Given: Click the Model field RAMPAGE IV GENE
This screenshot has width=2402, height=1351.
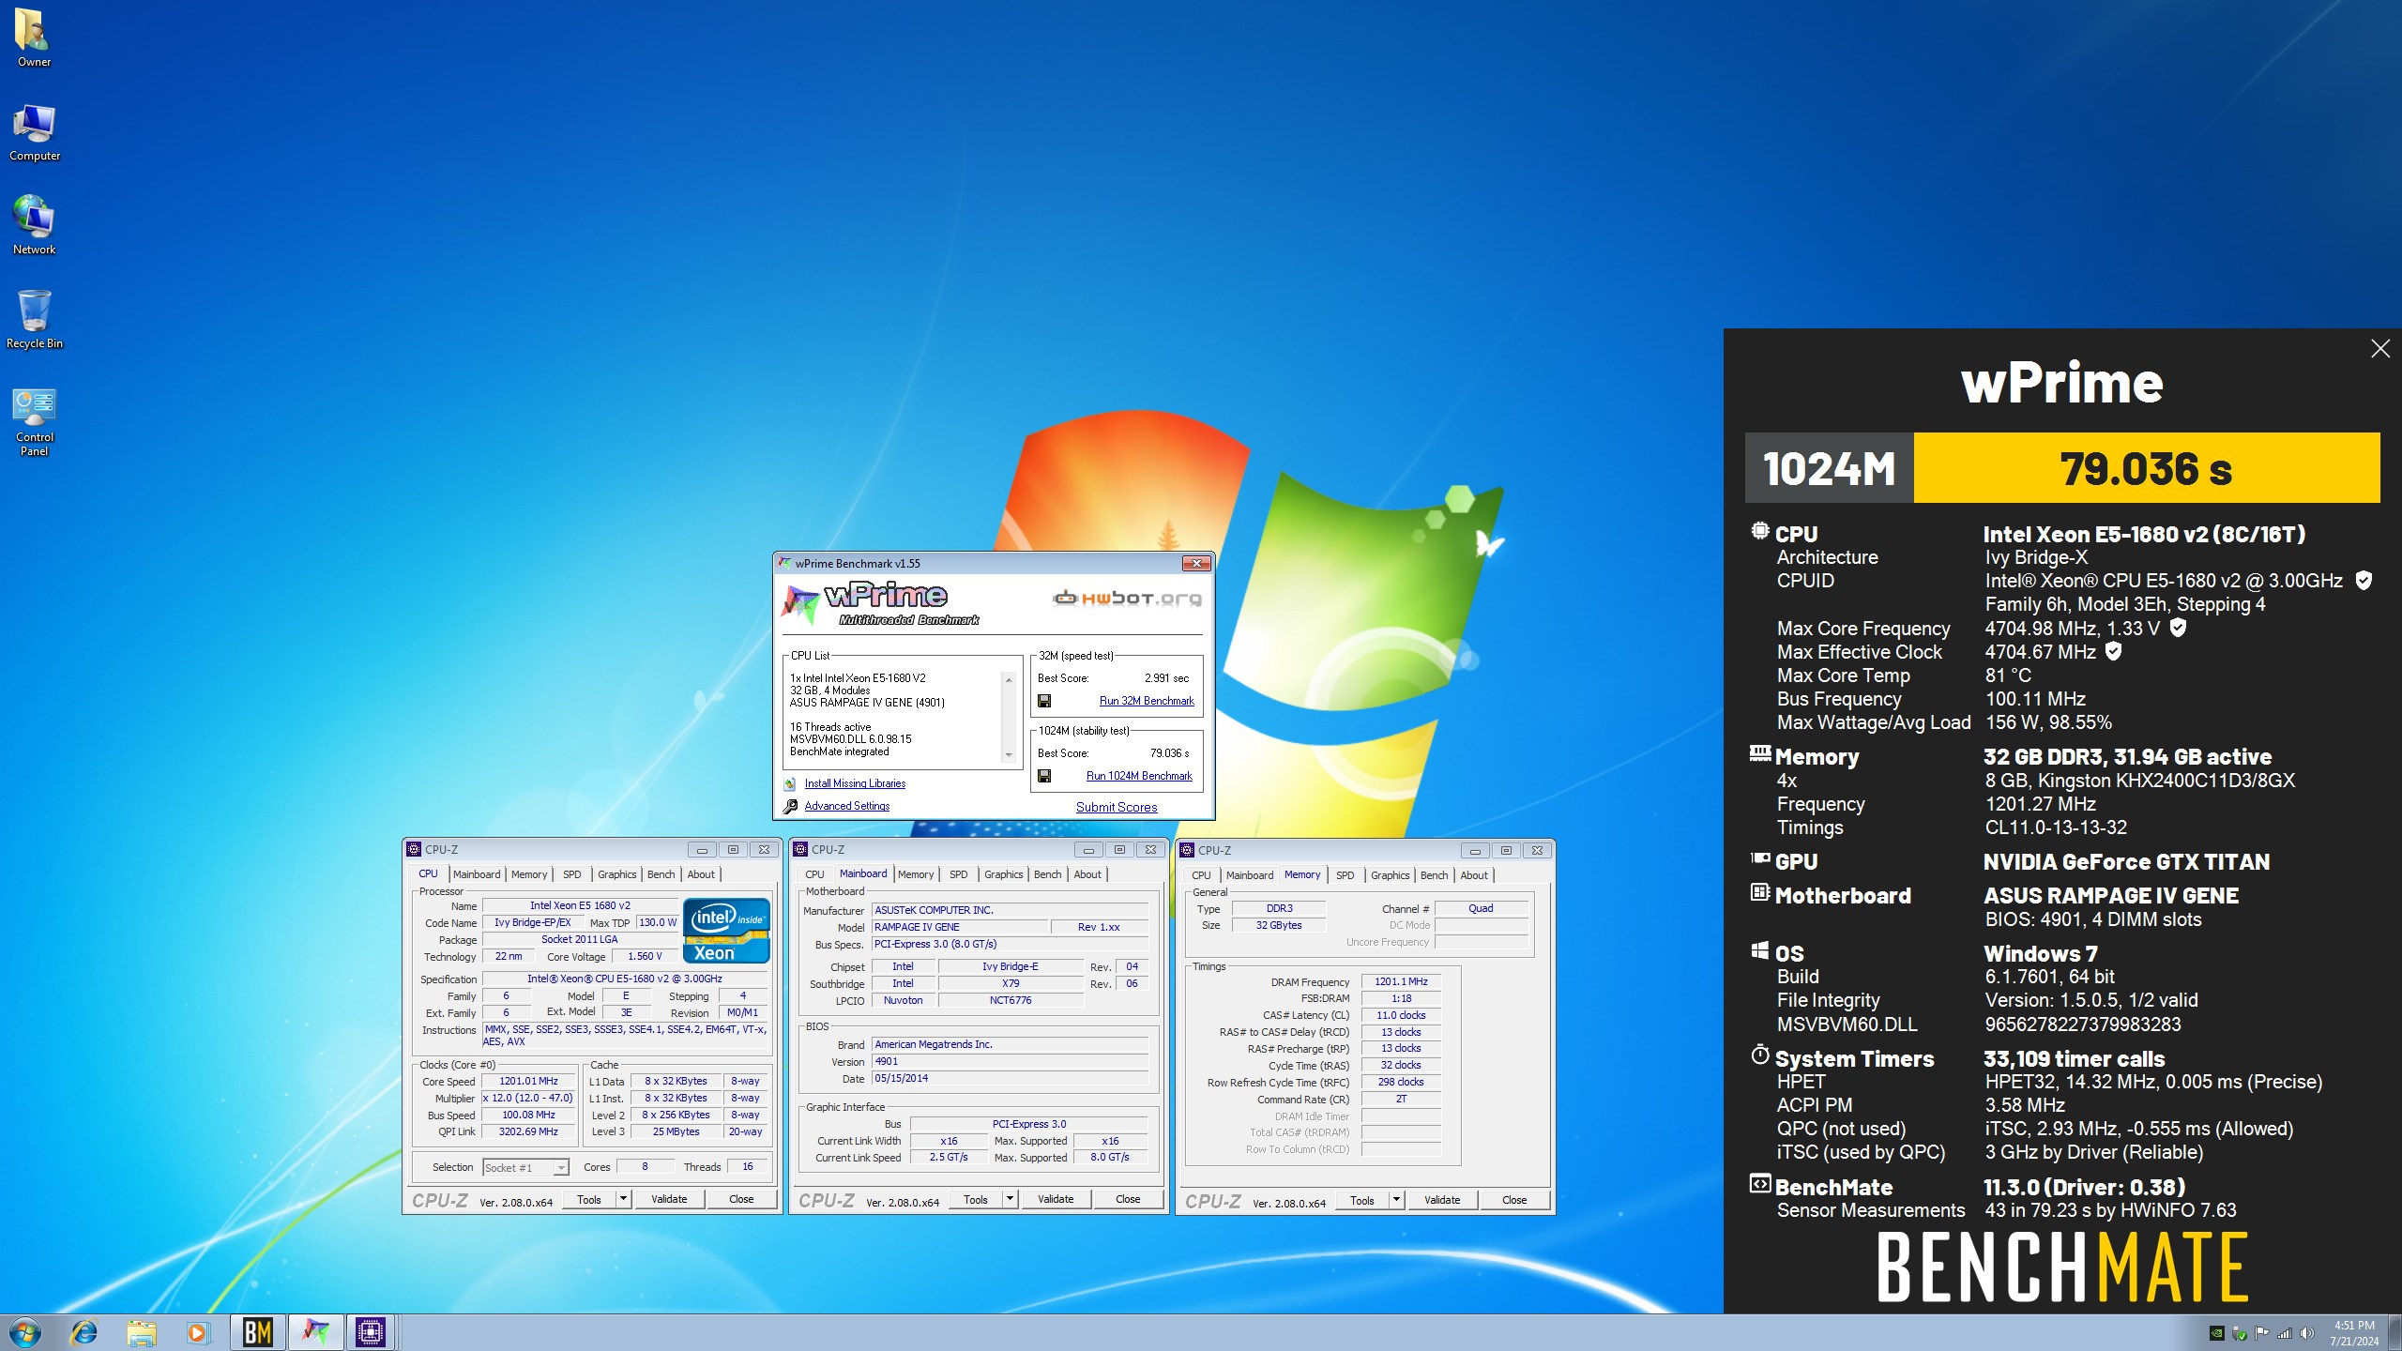Looking at the screenshot, I should point(959,927).
